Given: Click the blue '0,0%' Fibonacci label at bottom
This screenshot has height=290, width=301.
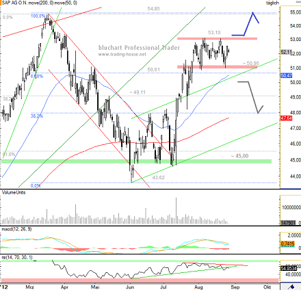Looking at the screenshot, I should [x=36, y=186].
